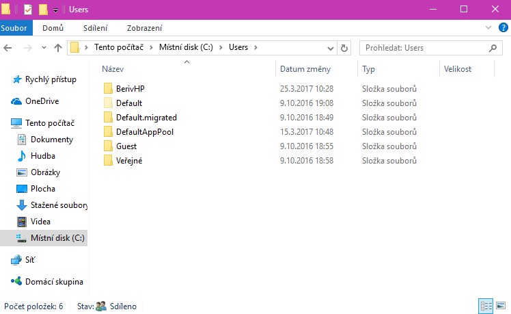Go forward with the right arrow
This screenshot has width=511, height=314.
(28, 48)
